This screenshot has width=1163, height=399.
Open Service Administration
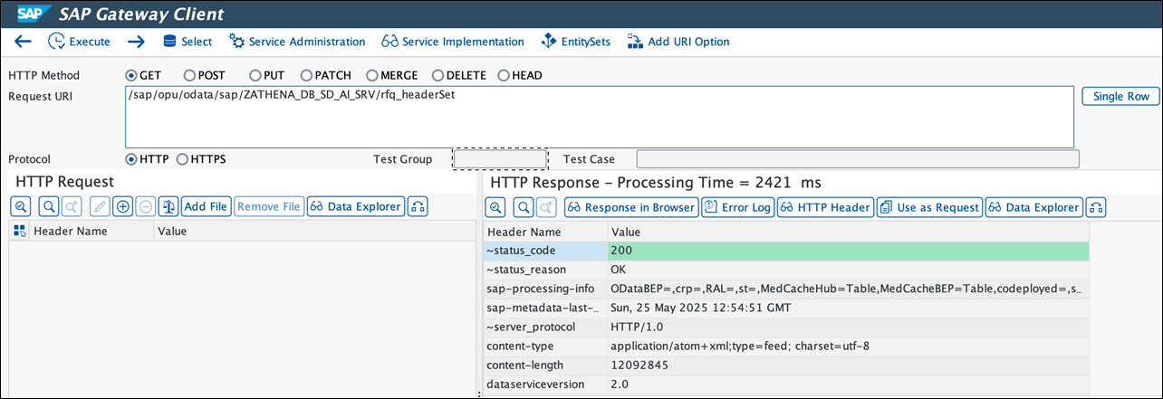[297, 42]
